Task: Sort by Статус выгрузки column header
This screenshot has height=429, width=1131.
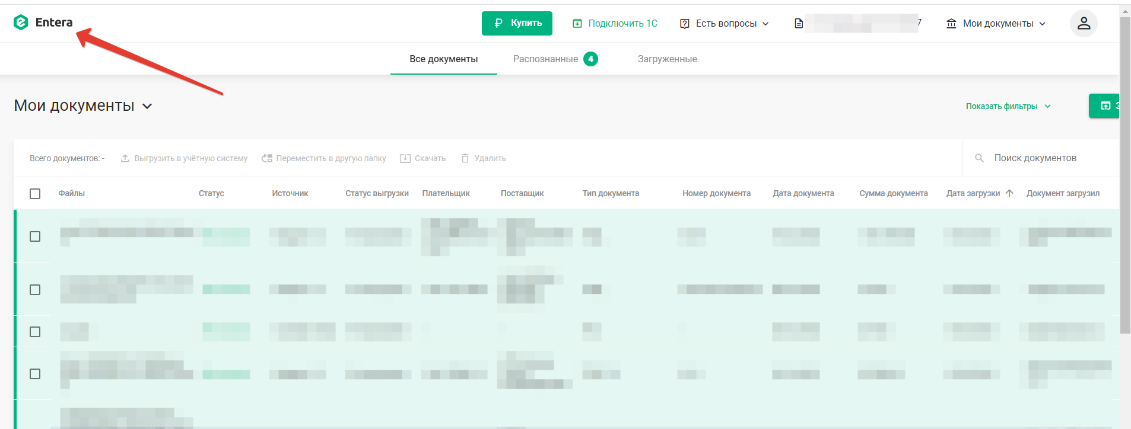Action: click(377, 193)
